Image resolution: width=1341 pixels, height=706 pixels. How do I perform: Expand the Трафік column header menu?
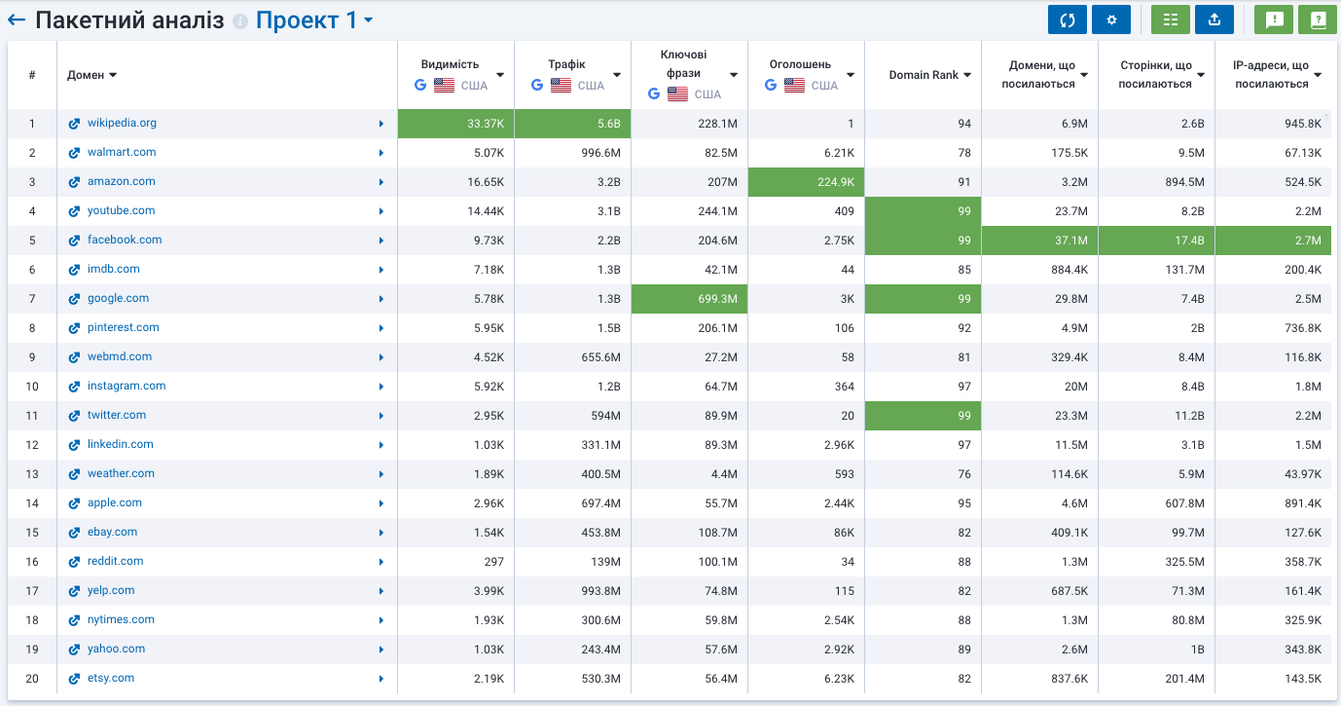pyautogui.click(x=616, y=75)
